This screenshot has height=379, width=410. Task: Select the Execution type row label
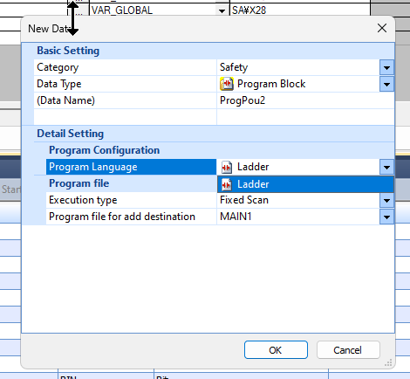(x=131, y=200)
